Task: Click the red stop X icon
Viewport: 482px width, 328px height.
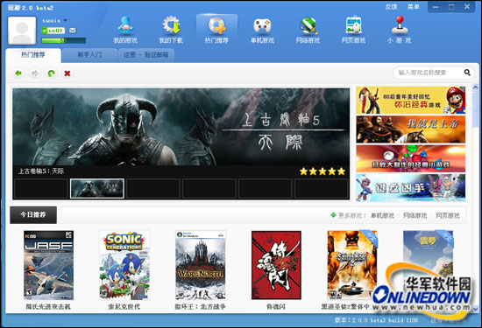Action: tap(67, 73)
